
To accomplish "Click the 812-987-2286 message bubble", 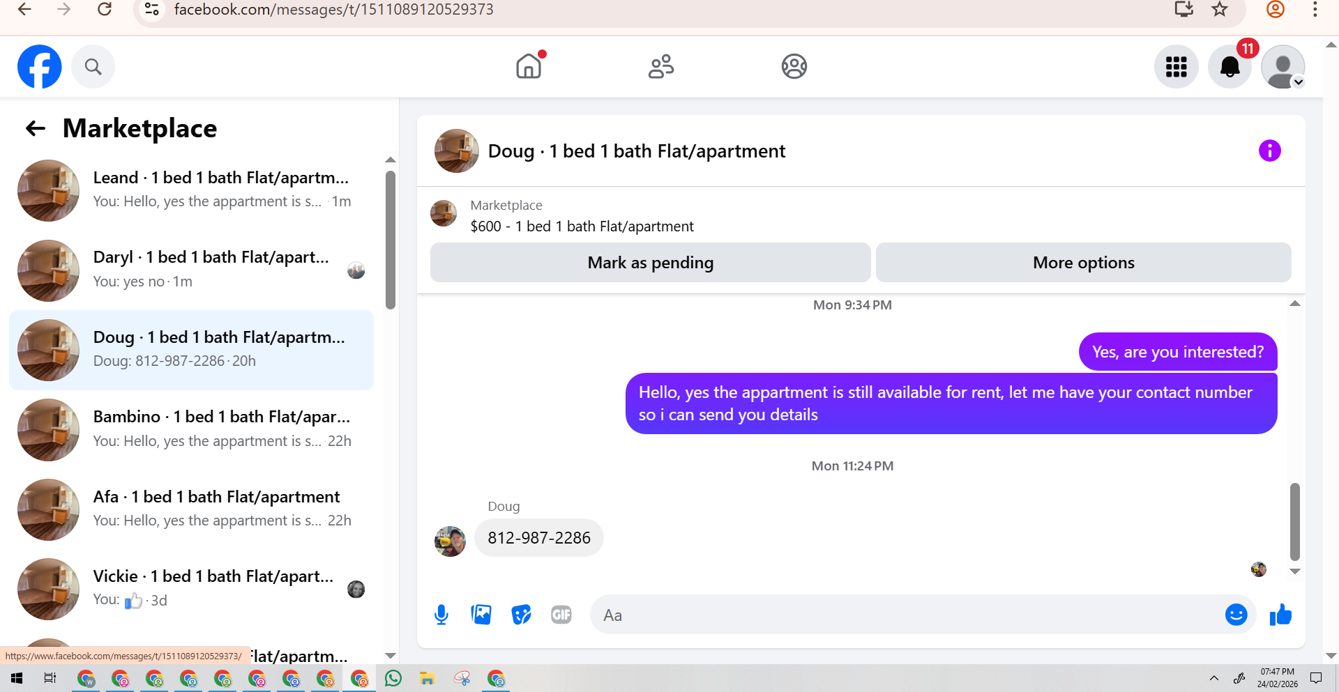I will point(539,538).
